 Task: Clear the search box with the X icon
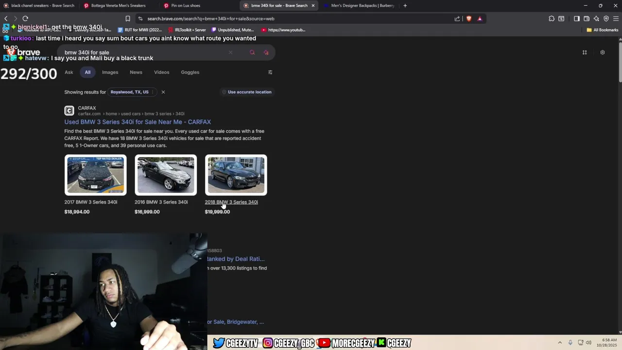[x=230, y=52]
